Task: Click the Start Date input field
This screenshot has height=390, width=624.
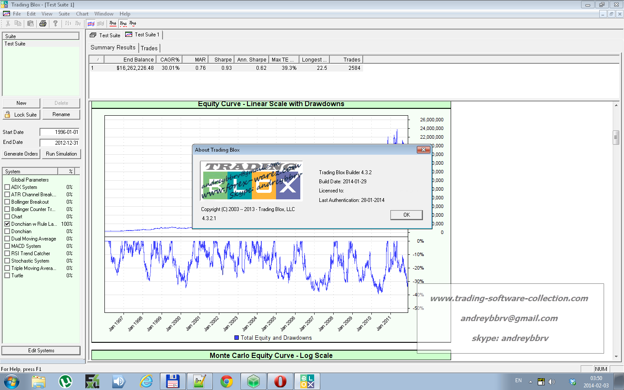Action: (60, 132)
